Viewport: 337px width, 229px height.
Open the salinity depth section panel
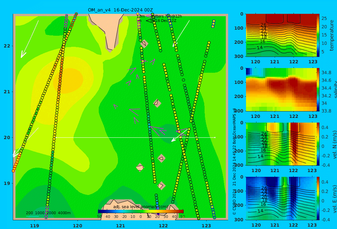[281, 90]
